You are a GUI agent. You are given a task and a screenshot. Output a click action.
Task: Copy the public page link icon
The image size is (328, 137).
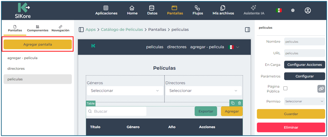[x=321, y=88]
